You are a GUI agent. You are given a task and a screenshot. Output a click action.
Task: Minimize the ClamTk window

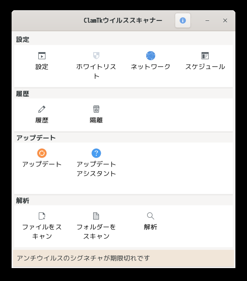[x=207, y=20]
